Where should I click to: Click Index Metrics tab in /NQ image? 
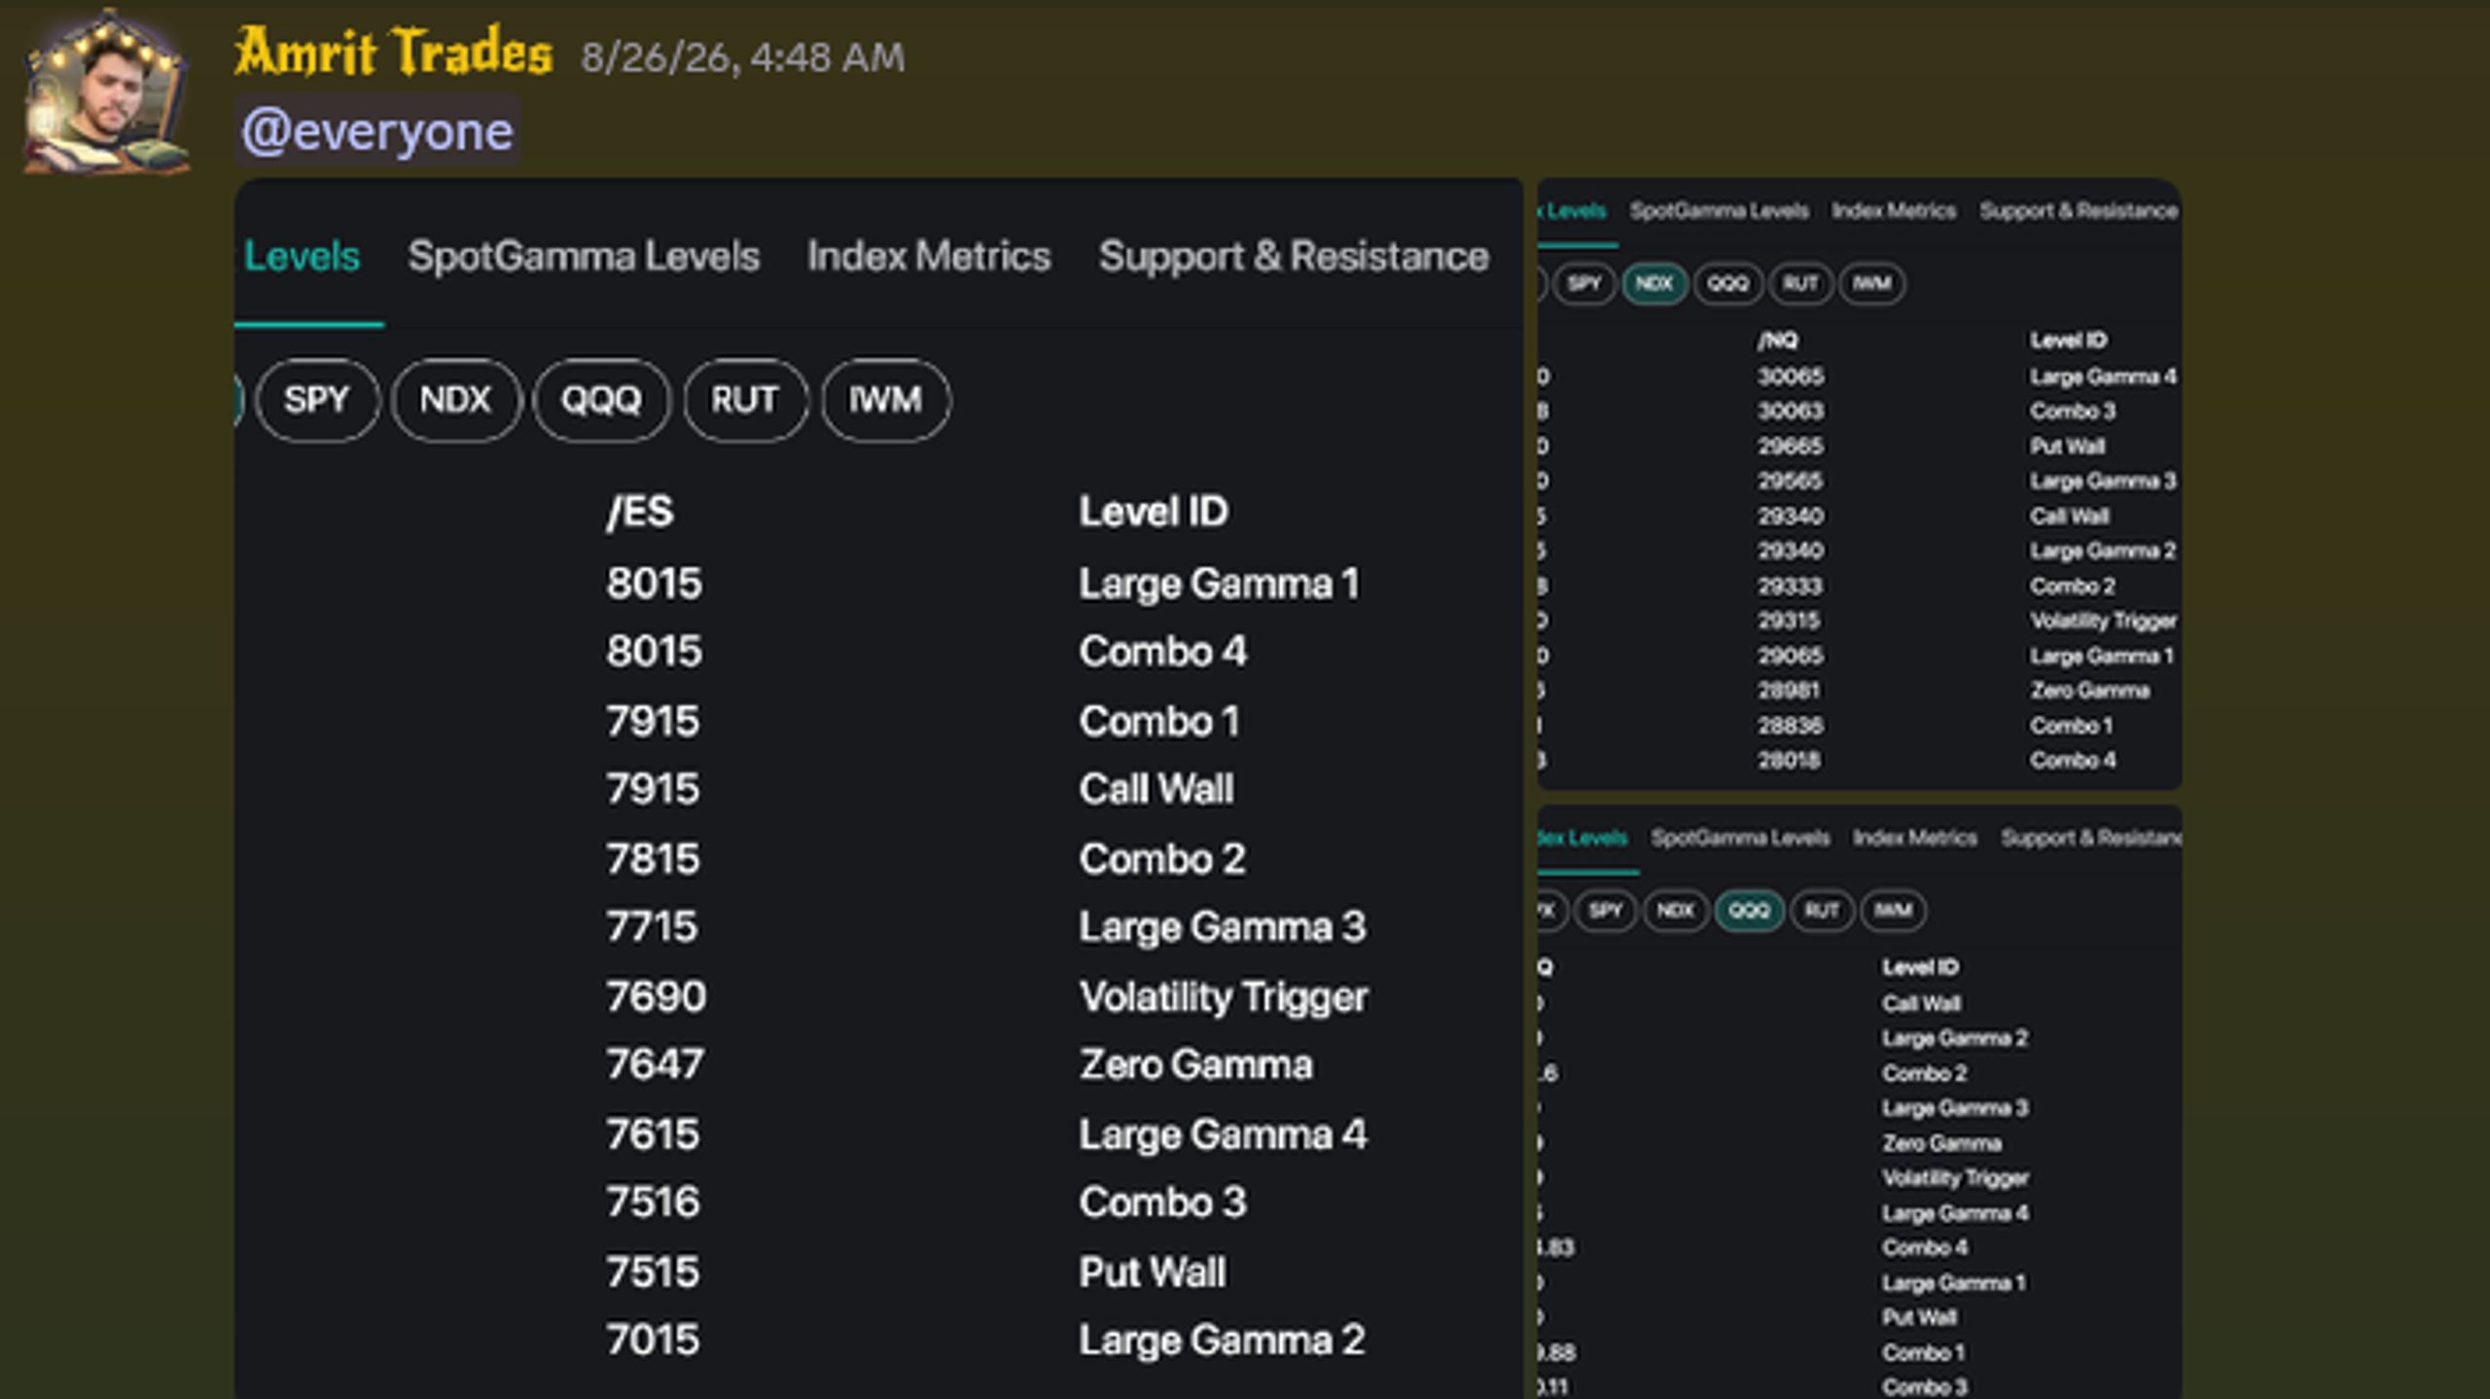(1894, 211)
